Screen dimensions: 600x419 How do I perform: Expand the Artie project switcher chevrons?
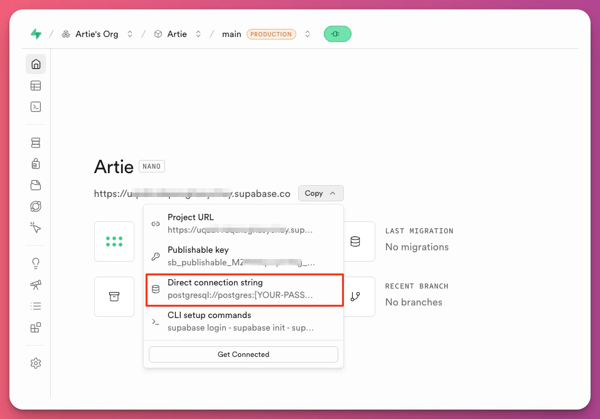(x=198, y=34)
